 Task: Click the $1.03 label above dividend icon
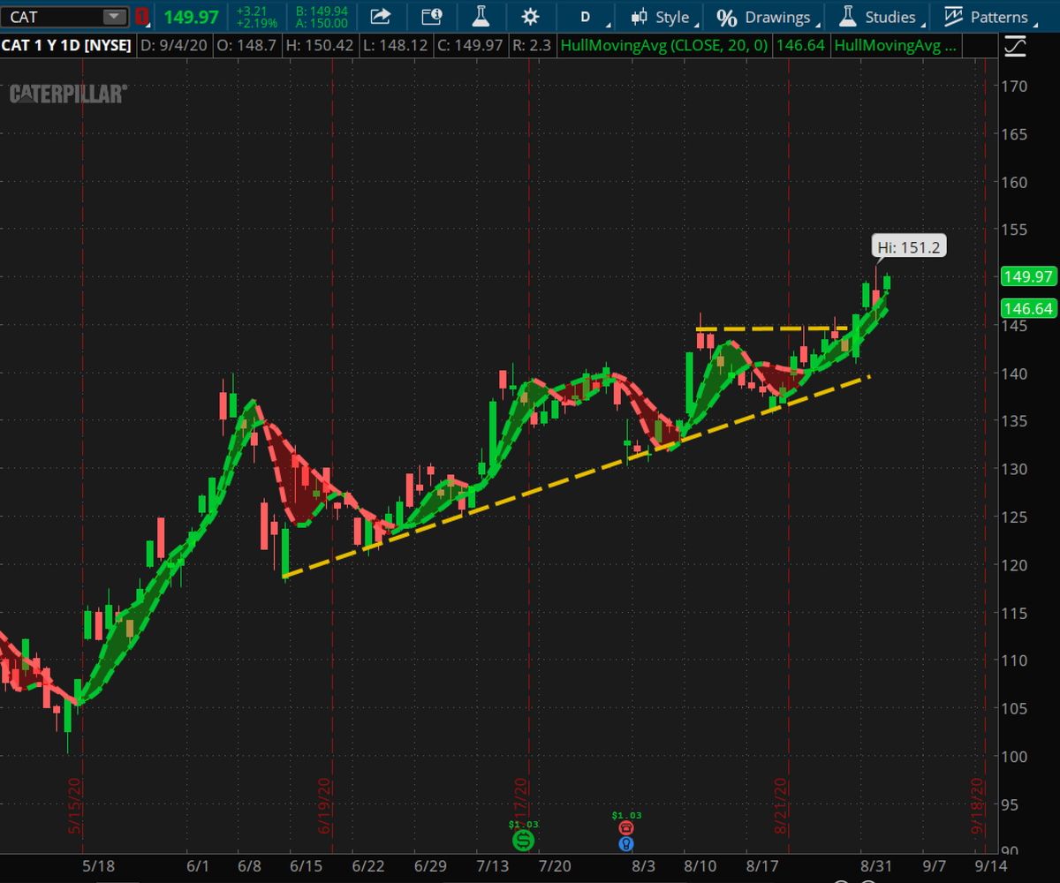[x=524, y=824]
